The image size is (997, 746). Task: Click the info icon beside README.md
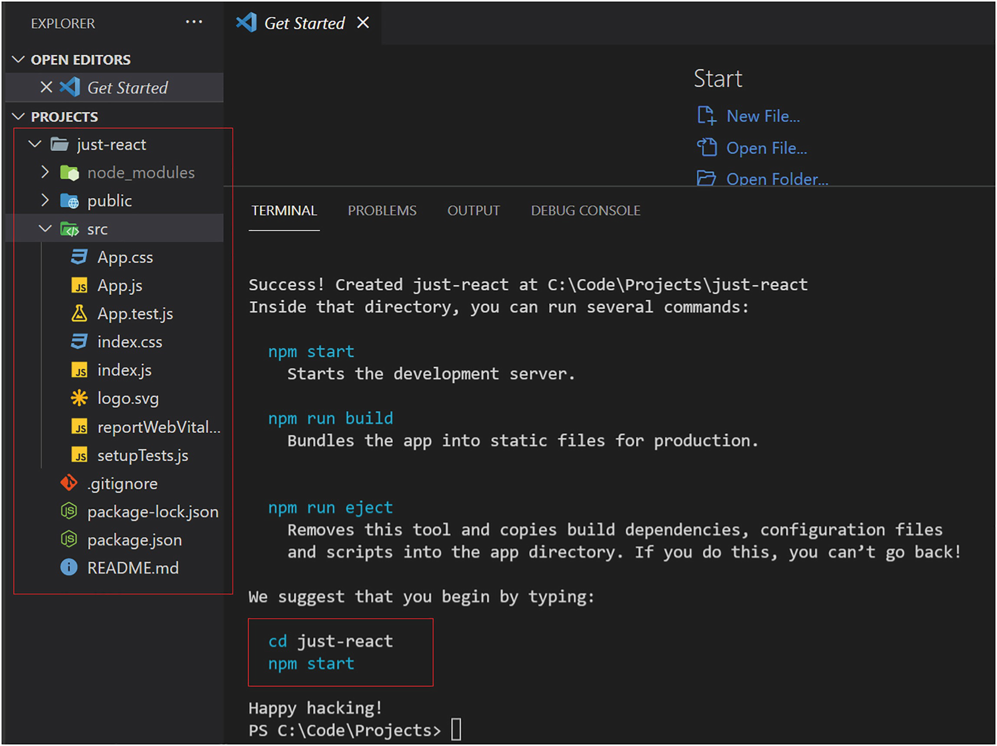[x=69, y=567]
